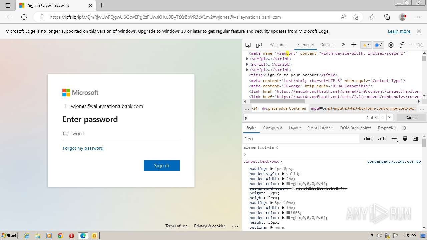Click border-color rgba(0,0,0,0.6) color swatch
Image resolution: width=427 pixels, height=240 pixels.
click(288, 218)
